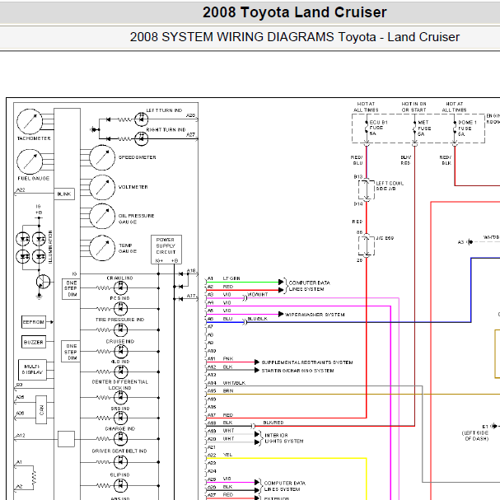
Task: Click the 4LO IND label
Action: point(120,362)
